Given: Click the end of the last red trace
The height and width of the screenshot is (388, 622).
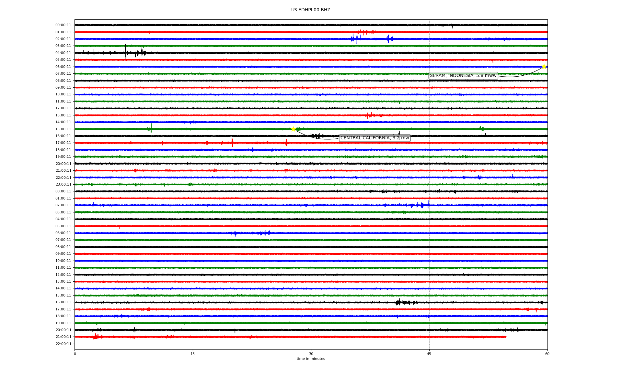Looking at the screenshot, I should [506, 337].
